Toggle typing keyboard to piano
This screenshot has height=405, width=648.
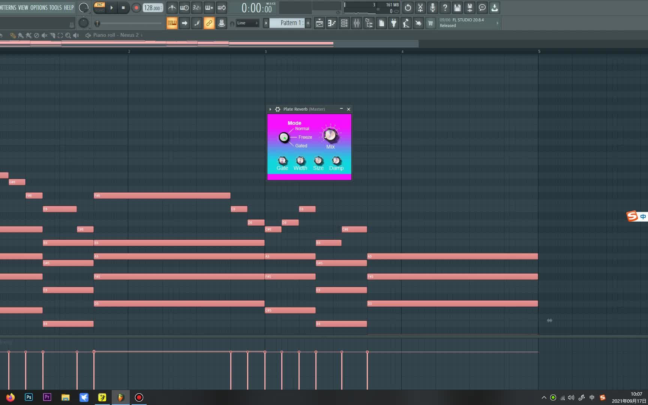click(x=172, y=23)
